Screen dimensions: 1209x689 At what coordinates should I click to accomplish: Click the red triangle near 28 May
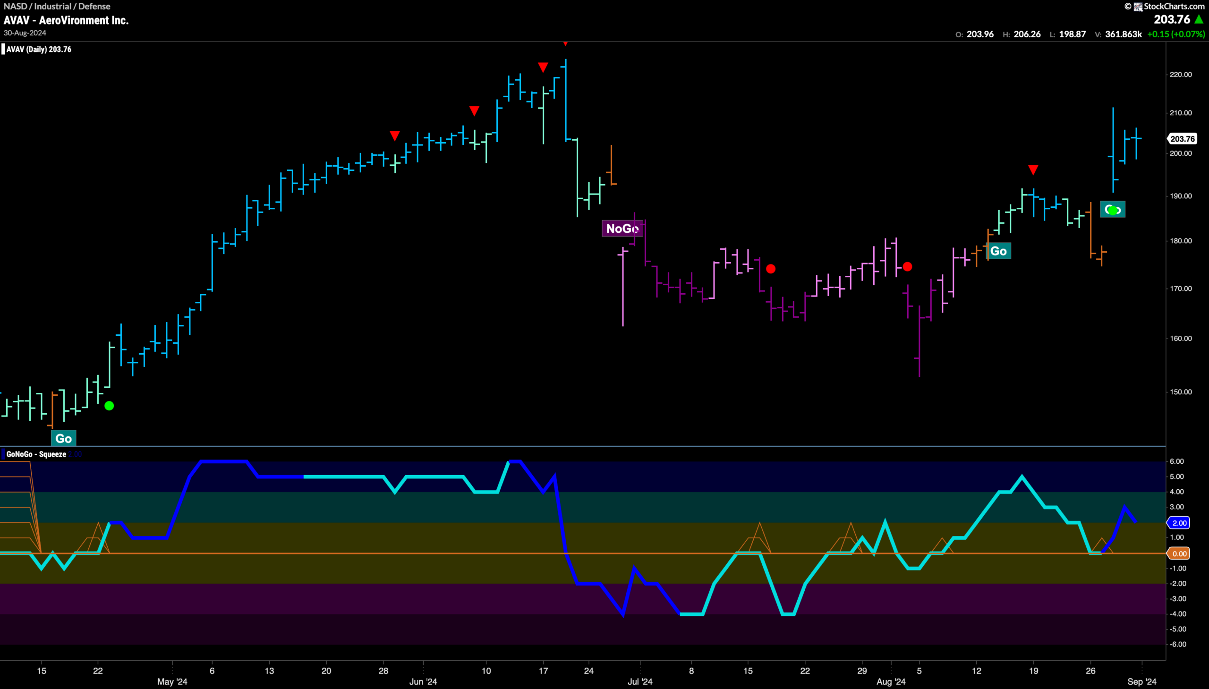point(395,136)
